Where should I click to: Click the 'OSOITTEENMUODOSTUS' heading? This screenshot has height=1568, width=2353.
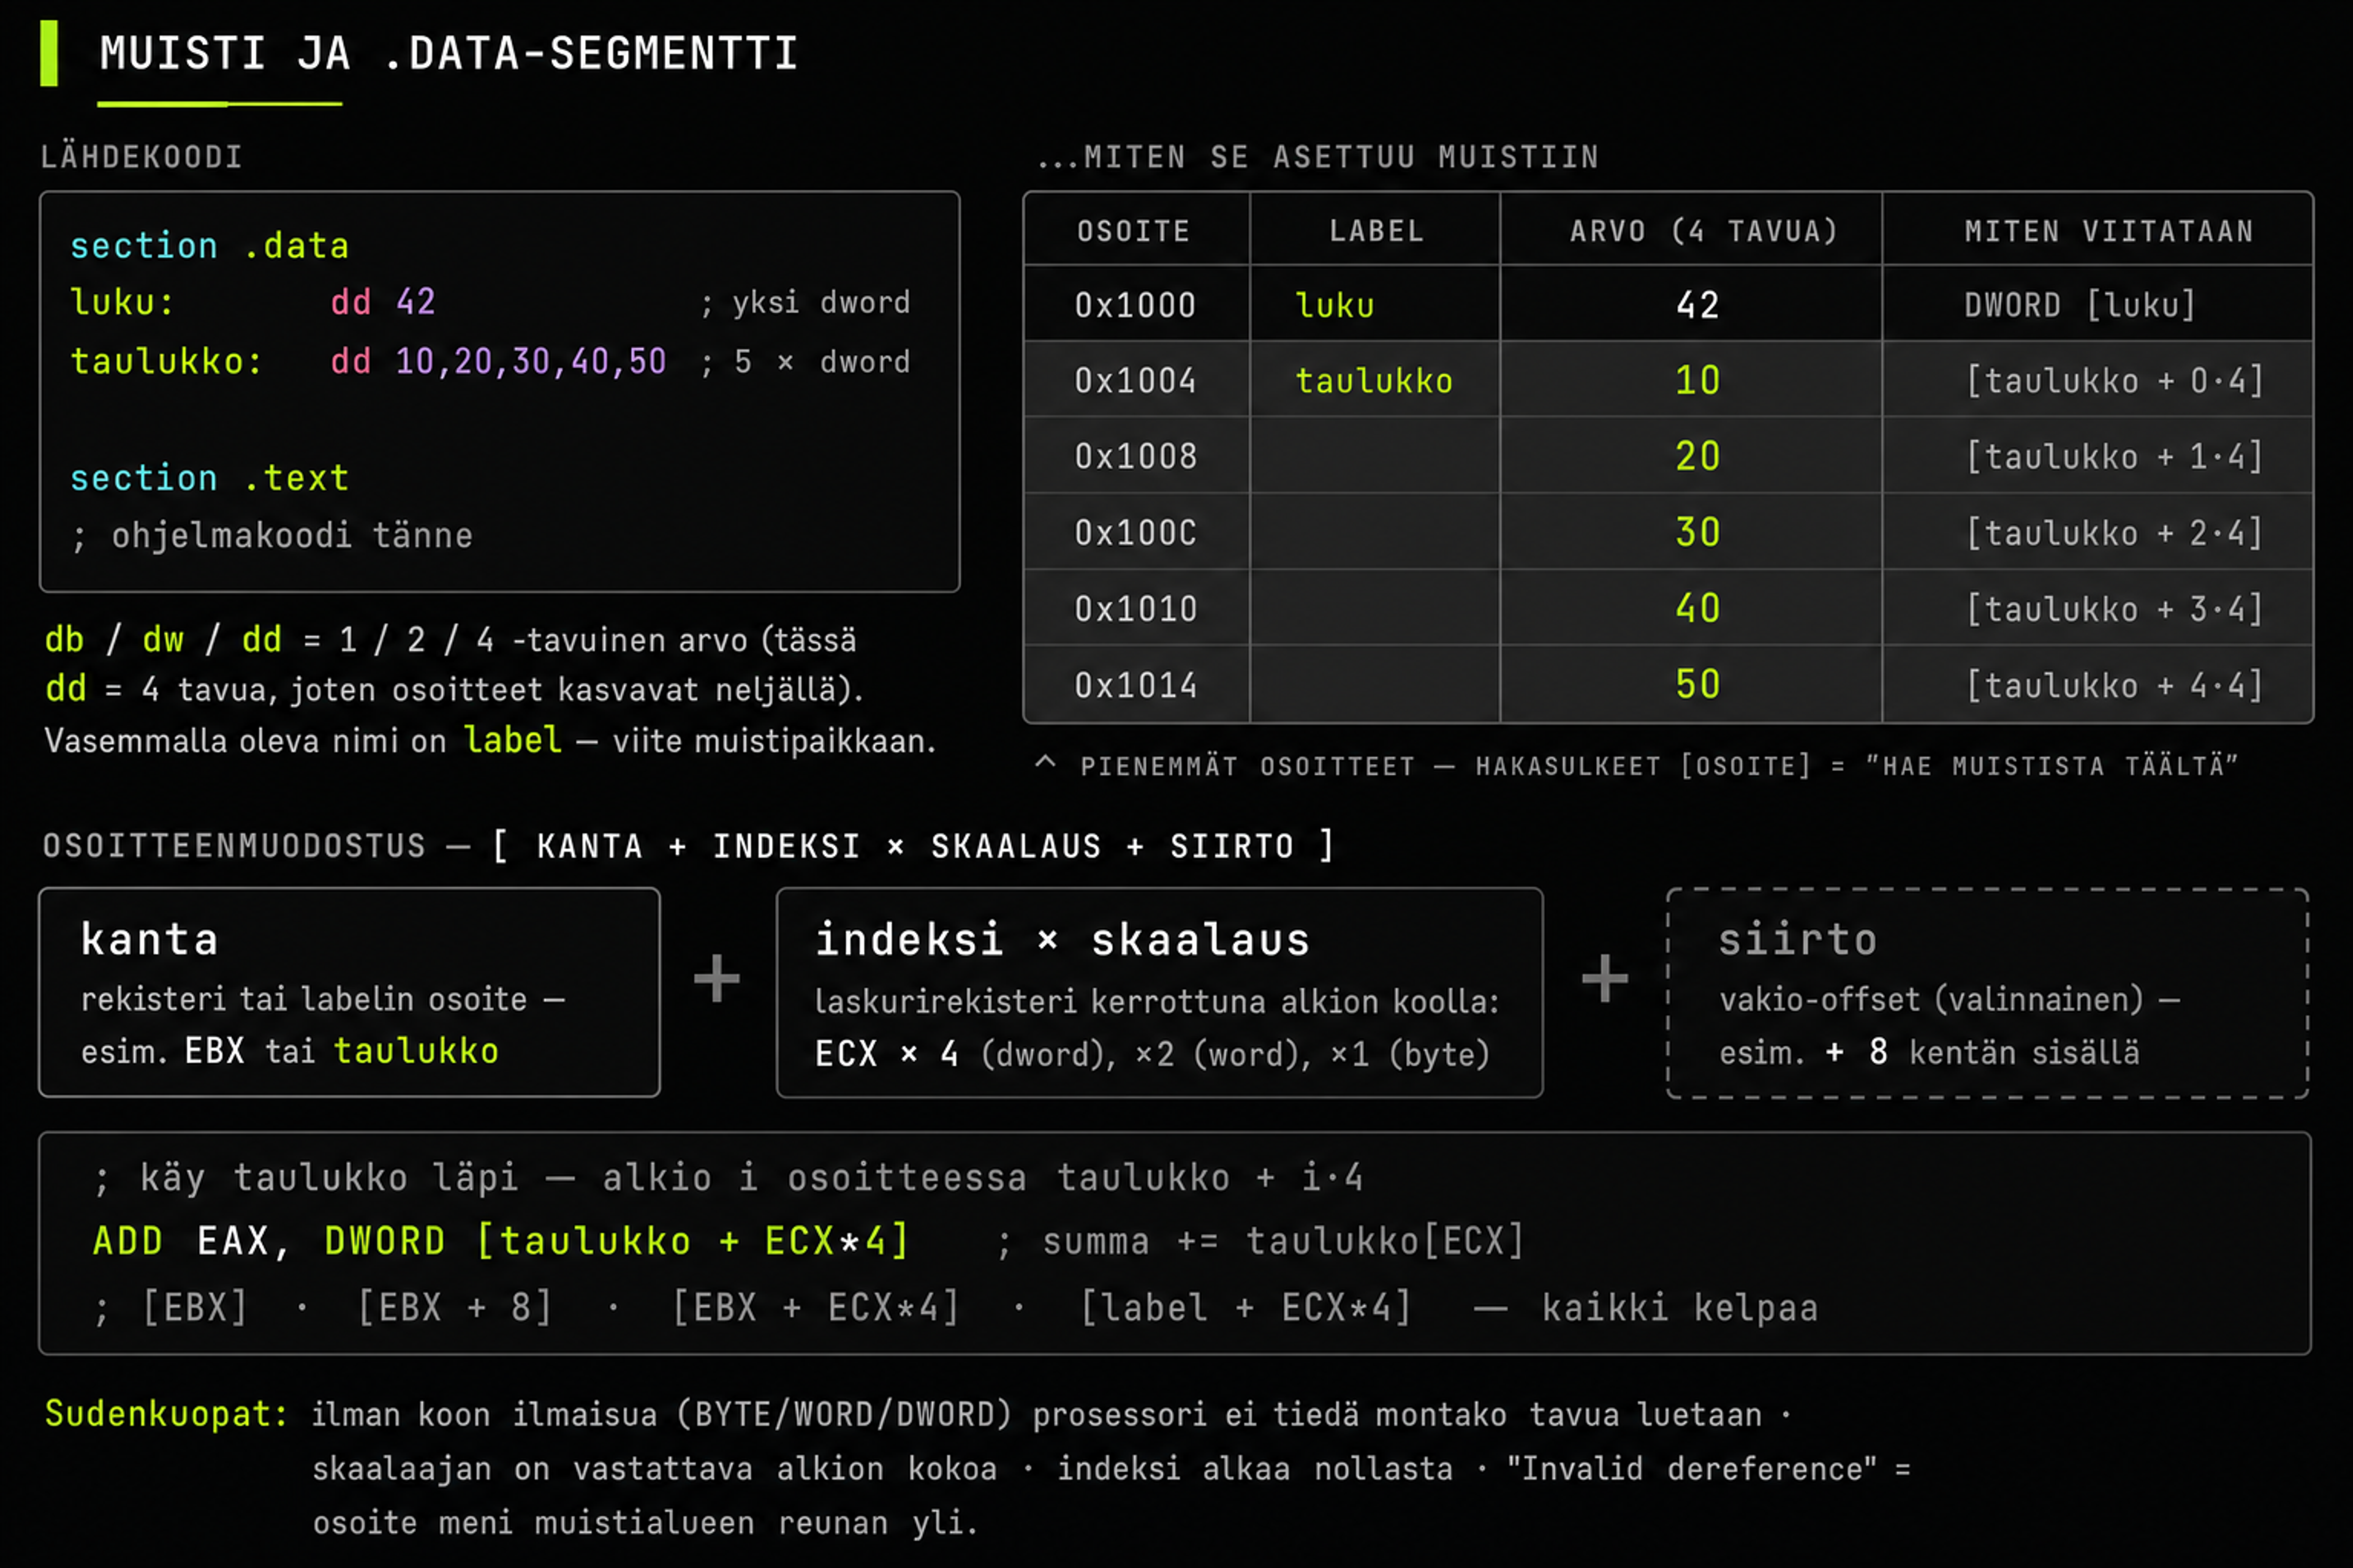tap(234, 846)
